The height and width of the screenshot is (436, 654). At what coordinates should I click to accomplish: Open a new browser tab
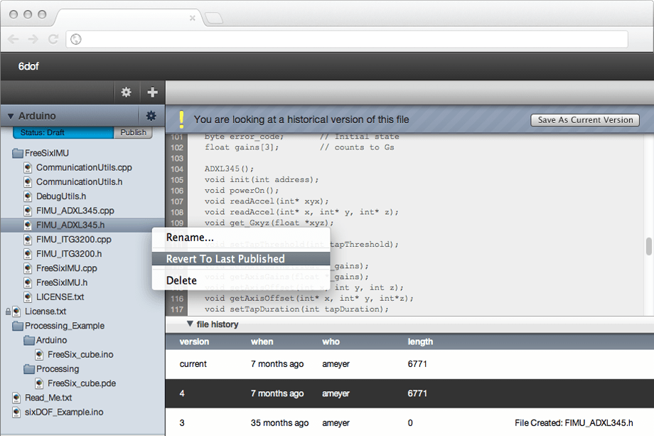[x=214, y=18]
